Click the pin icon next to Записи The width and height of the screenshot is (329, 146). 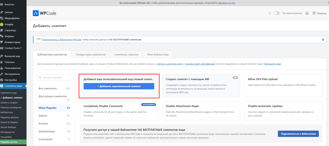coord(2,12)
